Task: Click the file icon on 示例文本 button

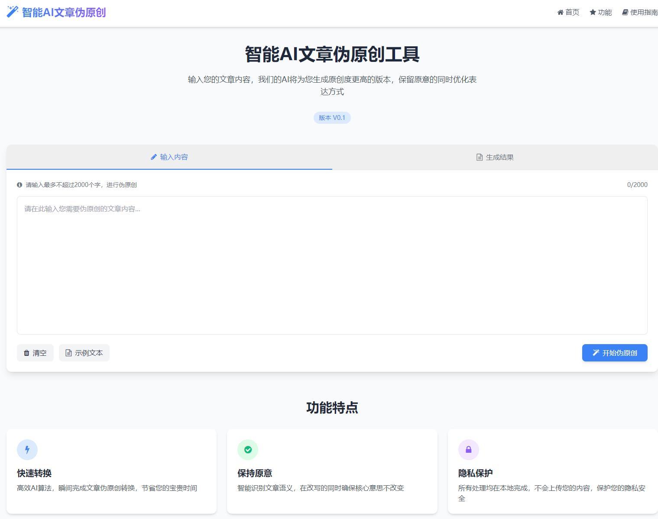Action: [68, 353]
